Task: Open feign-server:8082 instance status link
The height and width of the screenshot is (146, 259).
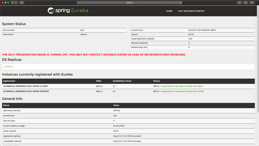Action: pyautogui.click(x=182, y=91)
